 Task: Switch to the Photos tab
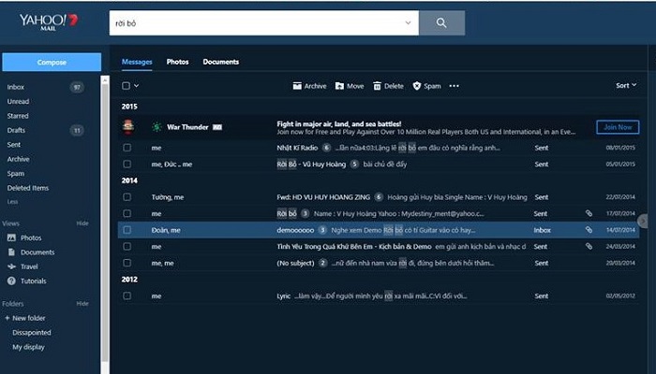178,62
